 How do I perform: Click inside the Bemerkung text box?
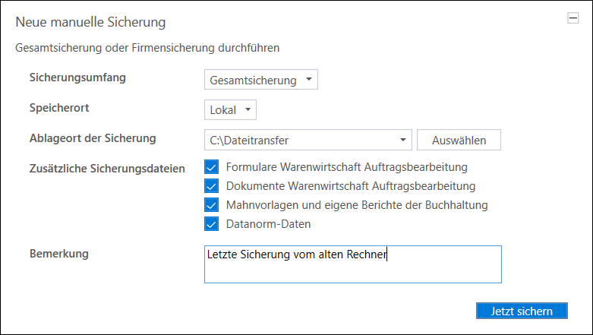[x=352, y=264]
